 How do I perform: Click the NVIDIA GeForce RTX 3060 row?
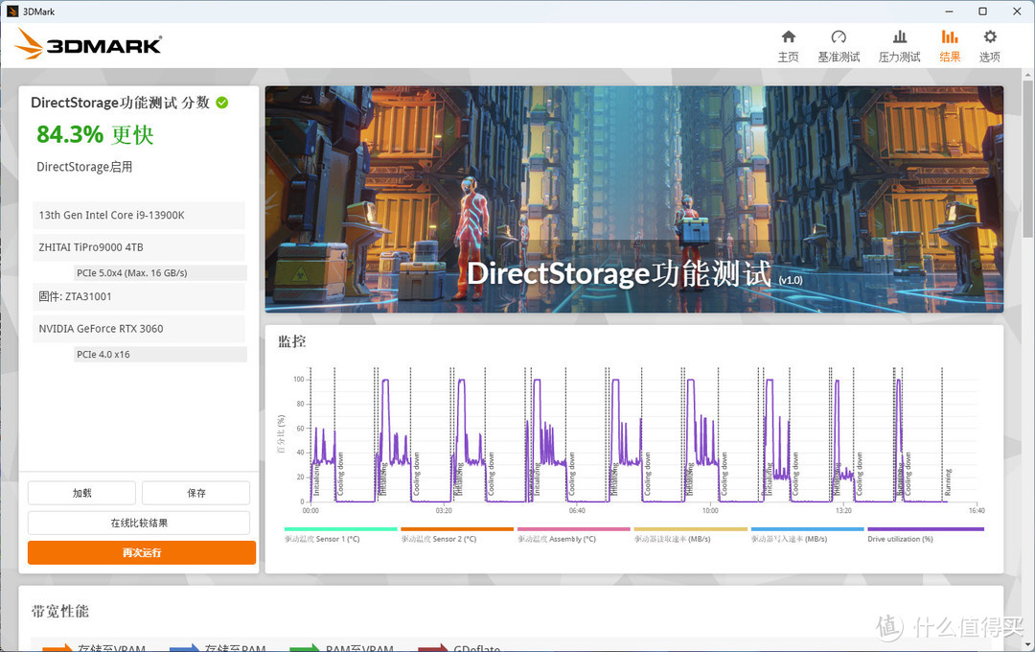tap(139, 329)
